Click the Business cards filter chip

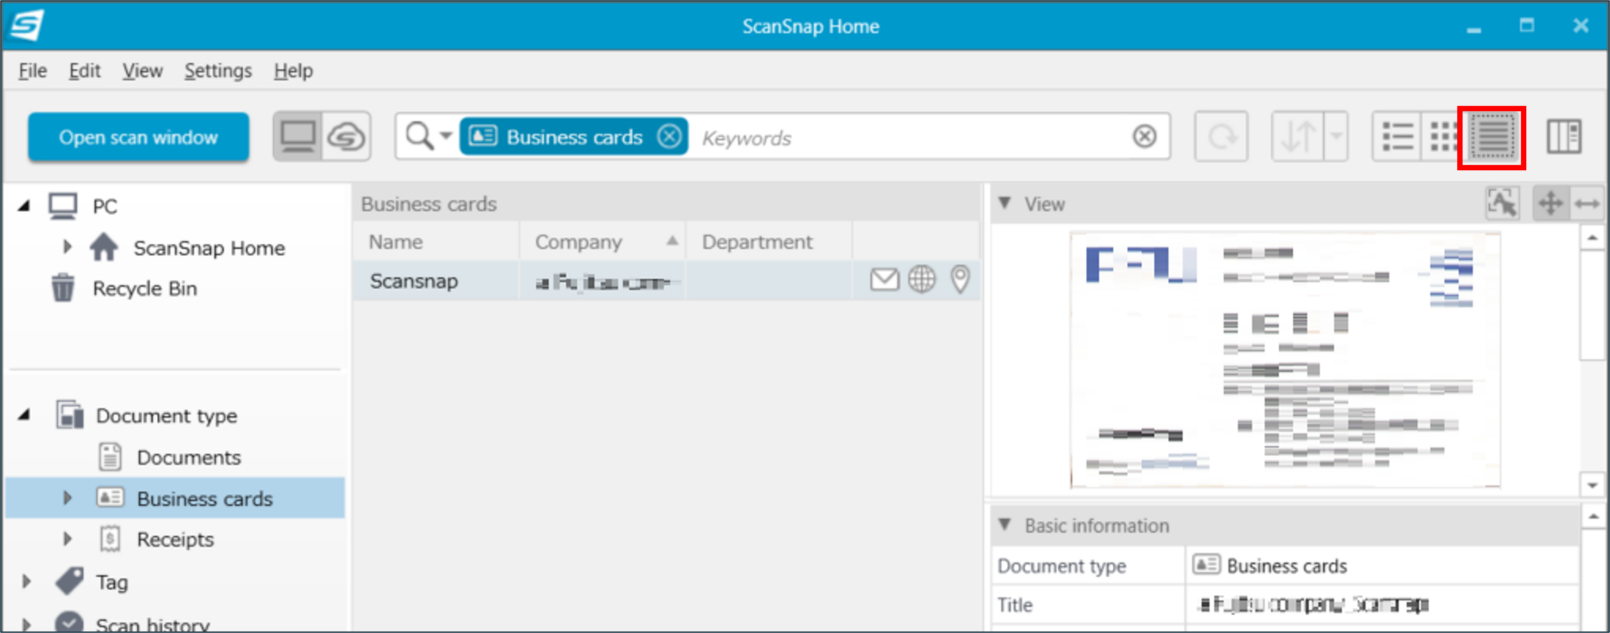pyautogui.click(x=574, y=136)
